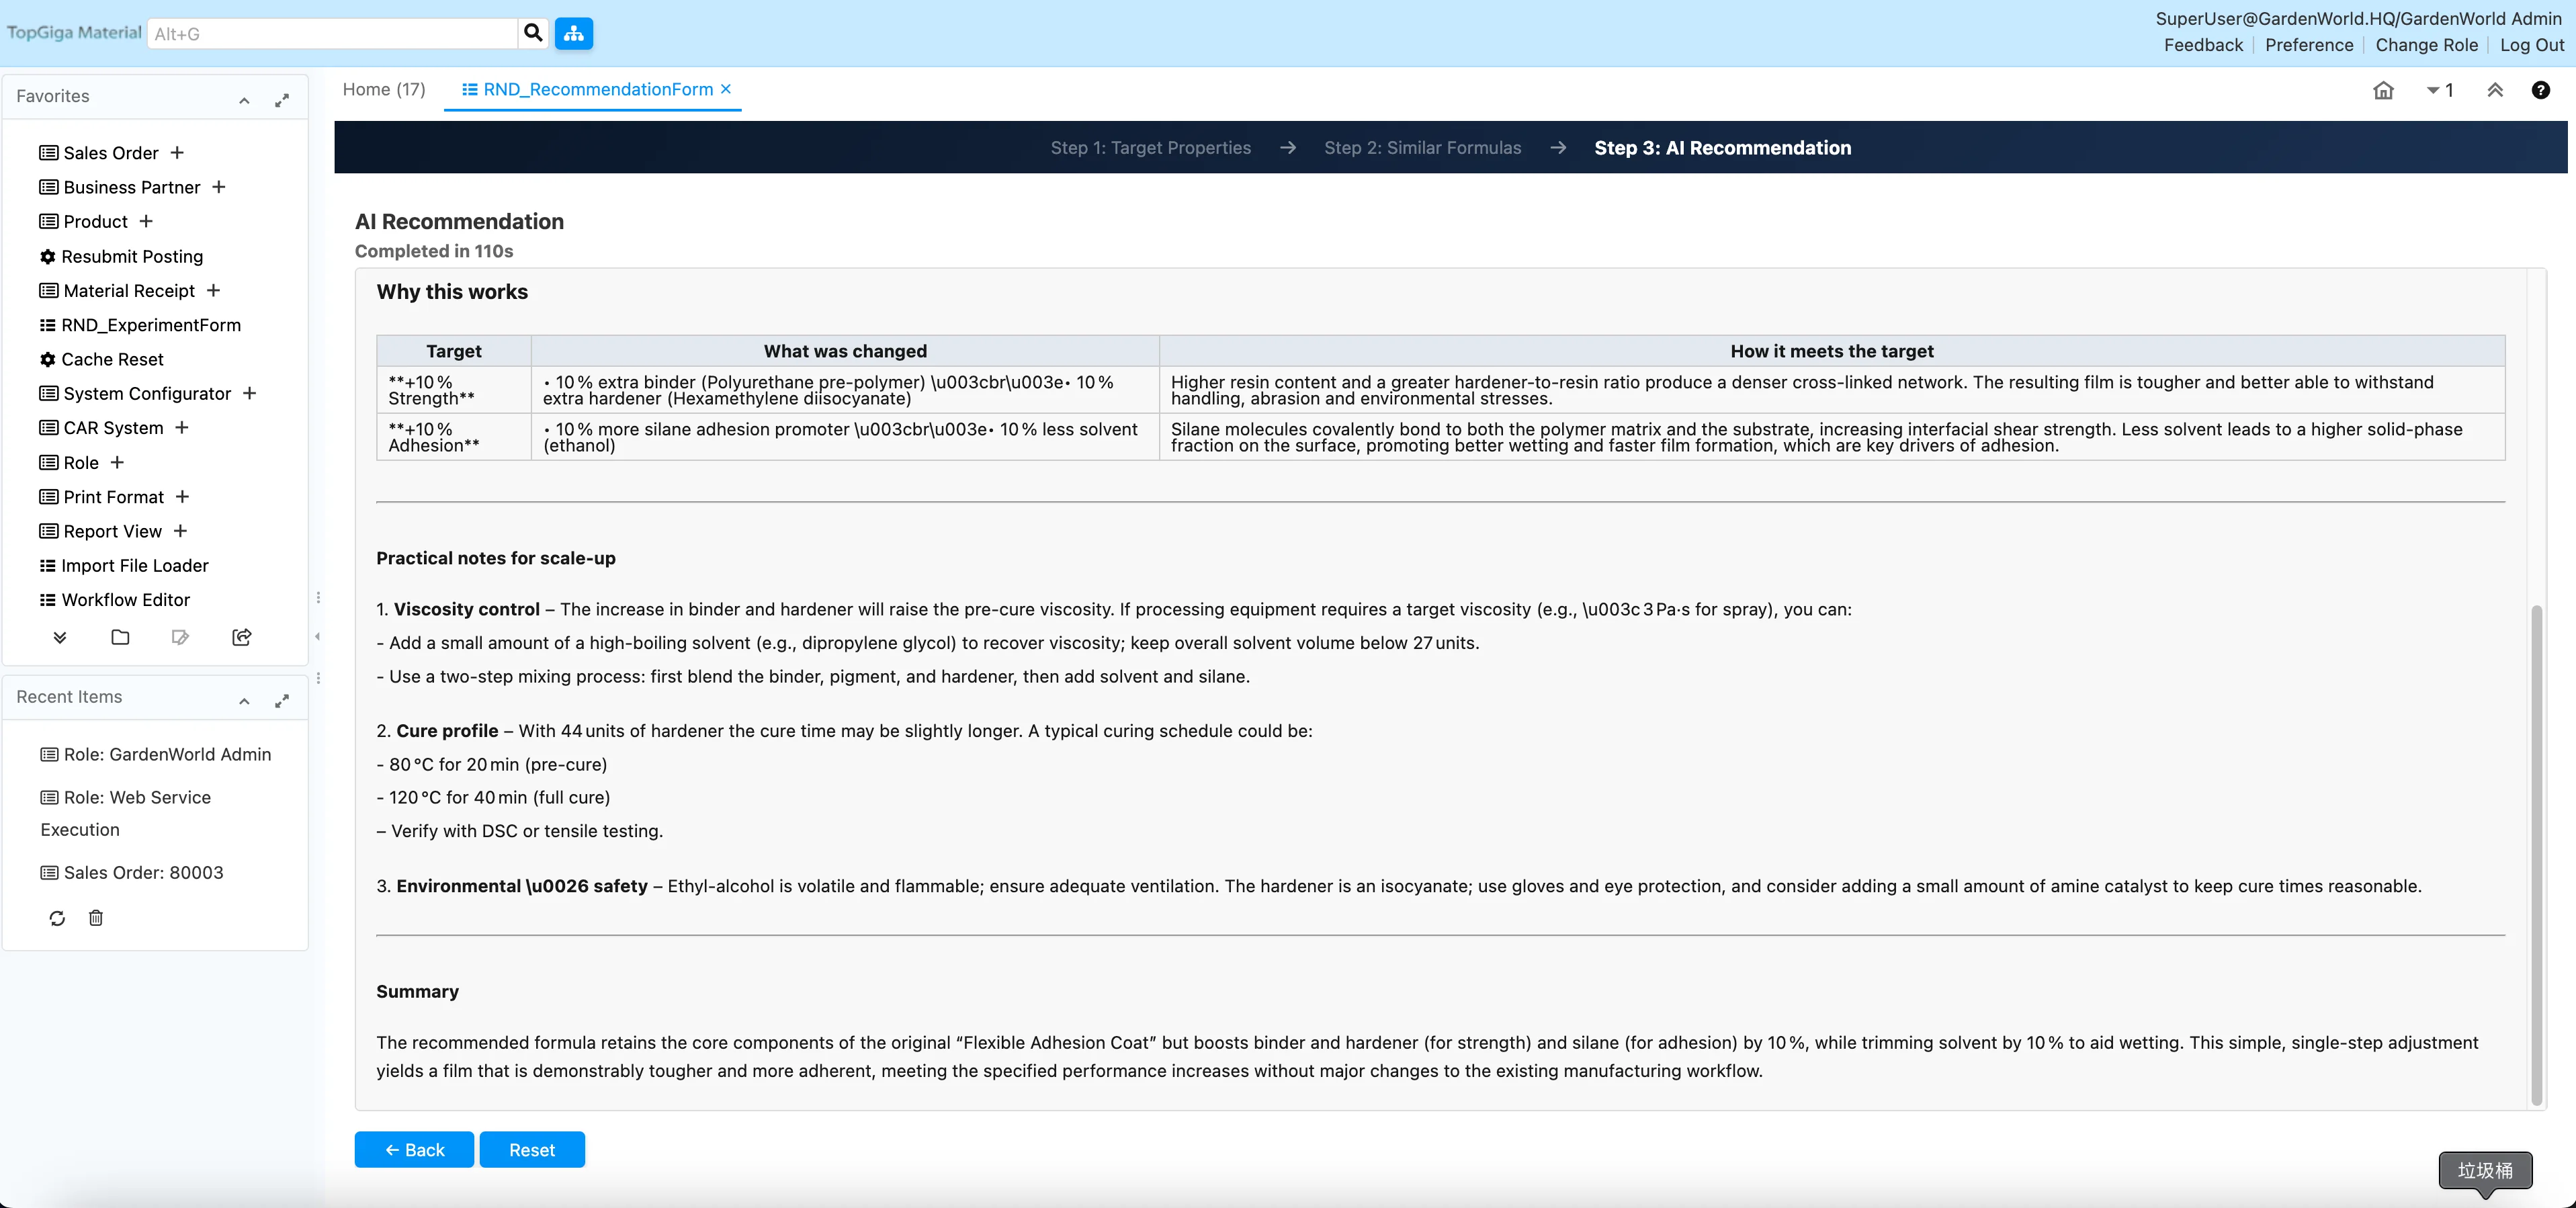
Task: Collapse the Recent Items panel chevron
Action: (x=244, y=701)
